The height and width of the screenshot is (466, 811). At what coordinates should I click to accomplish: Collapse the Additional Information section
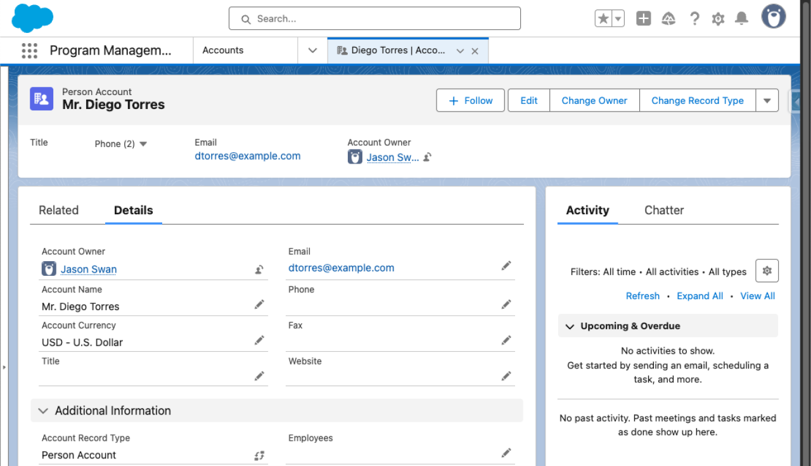click(x=42, y=410)
